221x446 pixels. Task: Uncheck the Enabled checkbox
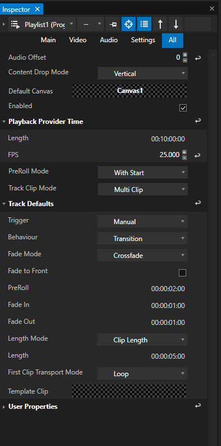pyautogui.click(x=183, y=108)
